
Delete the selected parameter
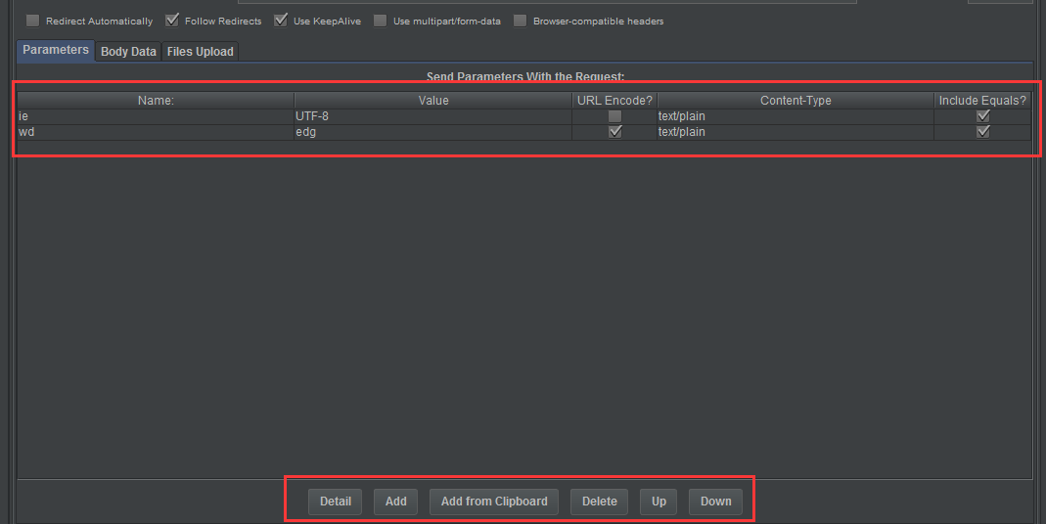(599, 502)
